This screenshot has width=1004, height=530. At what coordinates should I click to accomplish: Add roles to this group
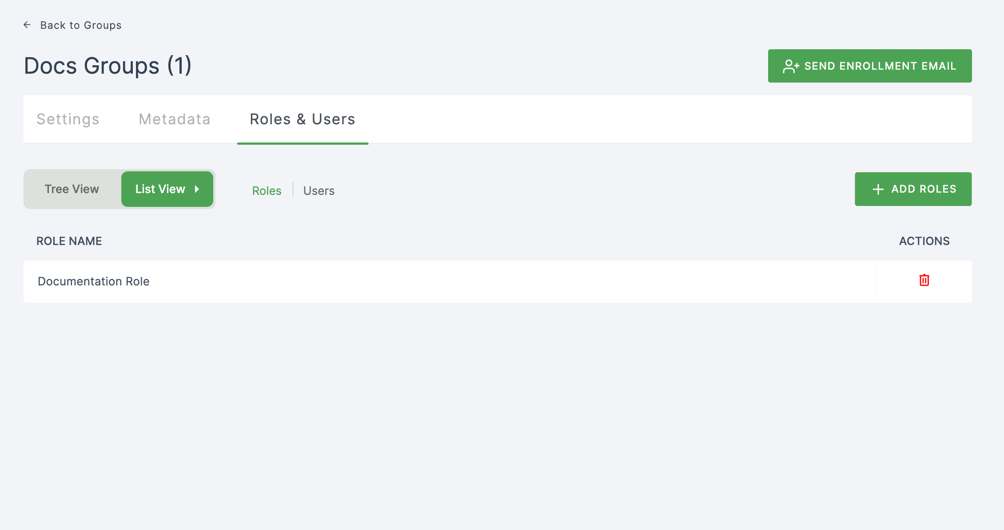coord(913,189)
